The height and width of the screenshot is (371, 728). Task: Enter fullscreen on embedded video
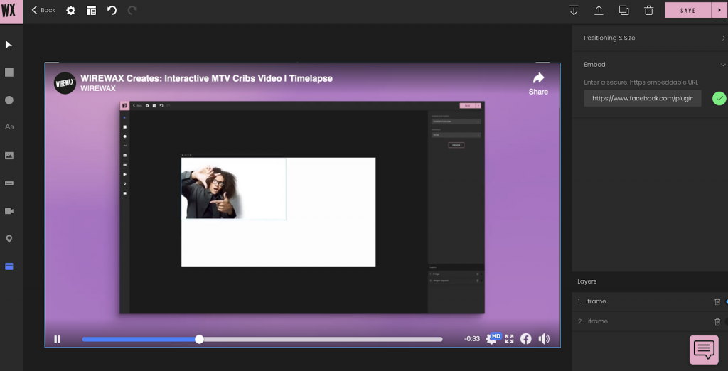[509, 339]
